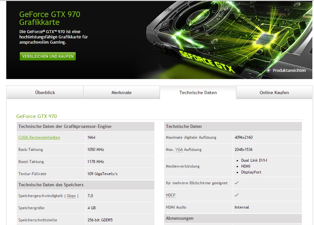
Task: Click the Dual Link DVI-I list entry
Action: (x=254, y=160)
